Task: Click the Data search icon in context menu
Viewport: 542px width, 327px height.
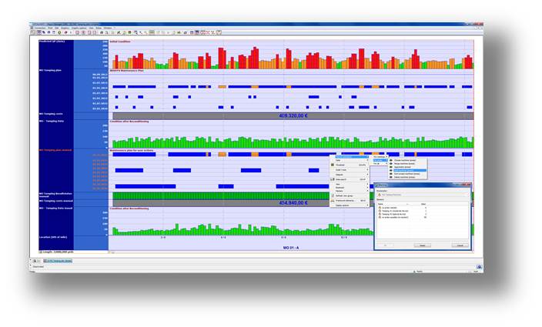Action: click(333, 179)
